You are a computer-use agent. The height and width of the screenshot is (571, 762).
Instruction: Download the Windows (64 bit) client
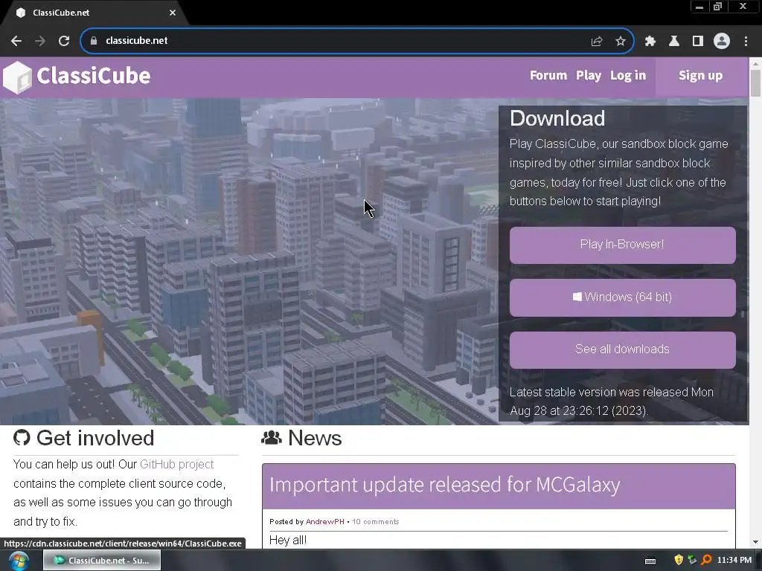623,297
